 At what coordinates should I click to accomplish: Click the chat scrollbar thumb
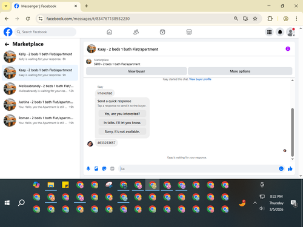[x=292, y=133]
